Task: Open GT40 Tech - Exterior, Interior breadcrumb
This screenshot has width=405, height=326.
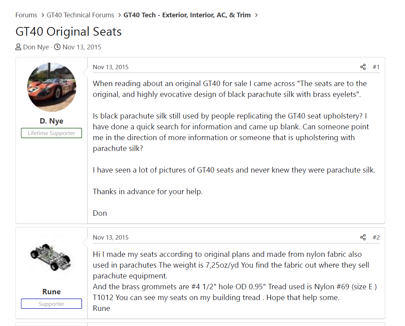Action: 187,15
